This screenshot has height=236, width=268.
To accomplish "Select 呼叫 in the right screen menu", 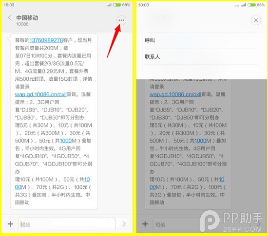I will click(201, 40).
